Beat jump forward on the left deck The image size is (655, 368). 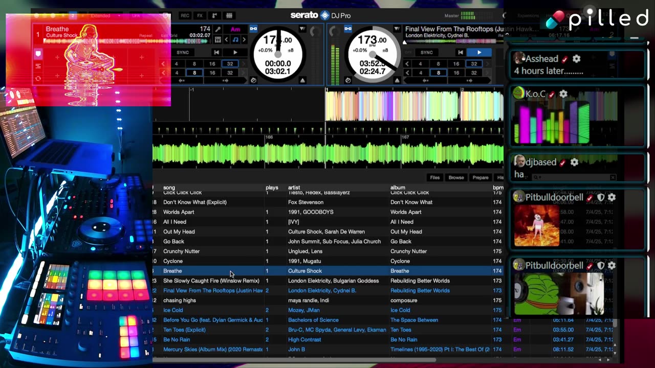pos(225,81)
